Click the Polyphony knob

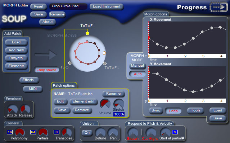[x=19, y=132]
